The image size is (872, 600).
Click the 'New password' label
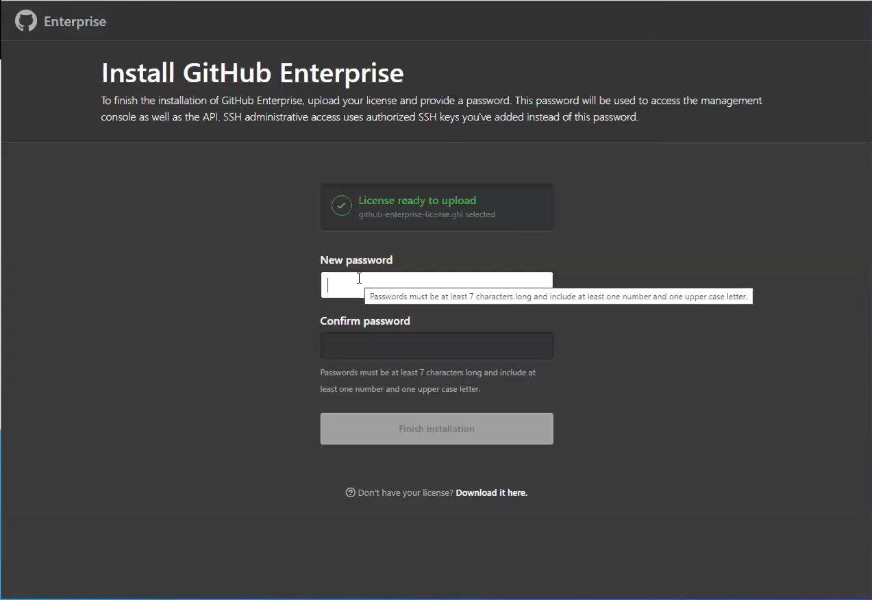356,260
